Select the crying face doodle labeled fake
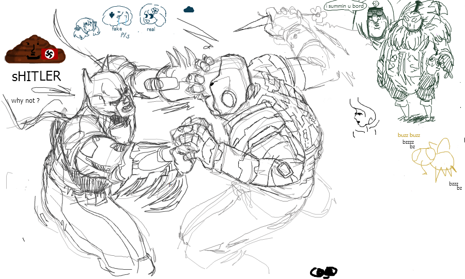 (x=117, y=17)
